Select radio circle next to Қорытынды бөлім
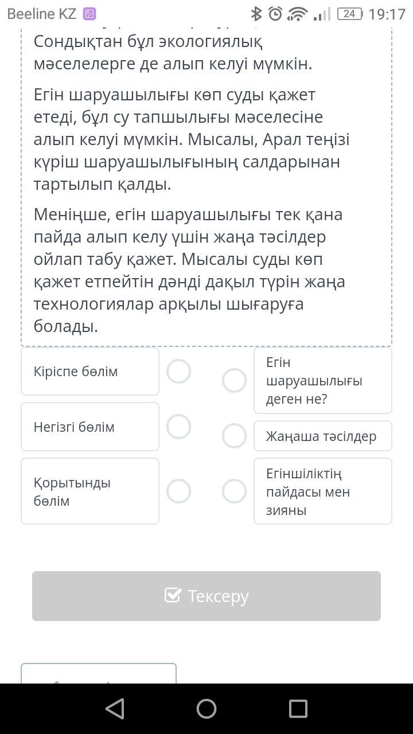Image resolution: width=413 pixels, height=734 pixels. pos(178,491)
